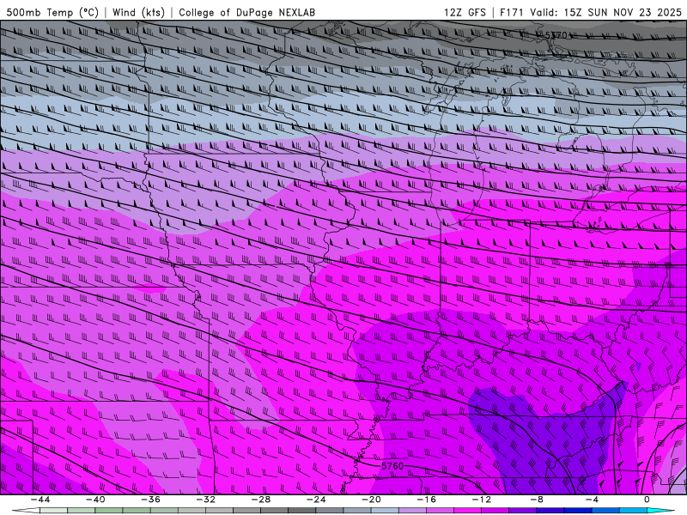Click the '-40' color bar label
687x515 pixels.
pos(95,500)
